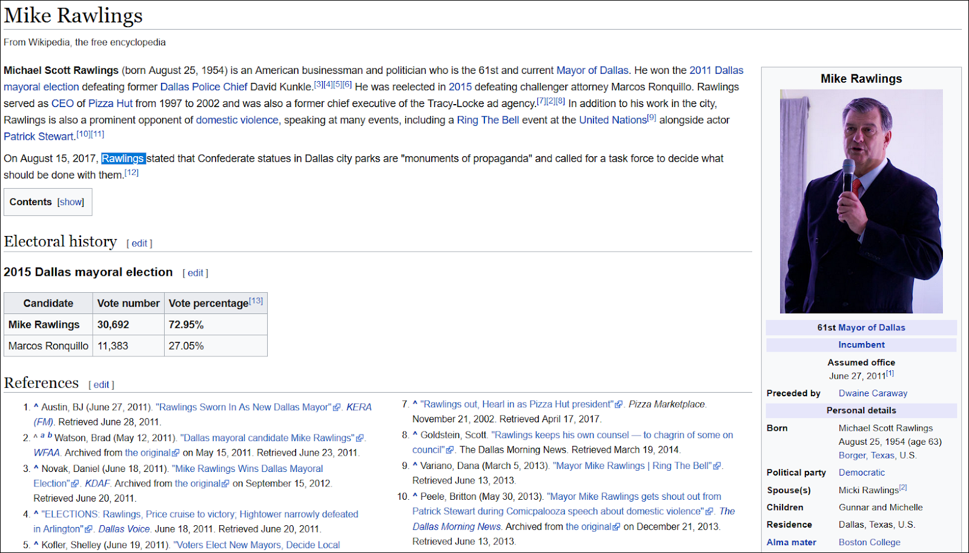Open "Mike Rawlings Wins Dallas Mayoral Election" reference
The image size is (969, 553).
[247, 468]
